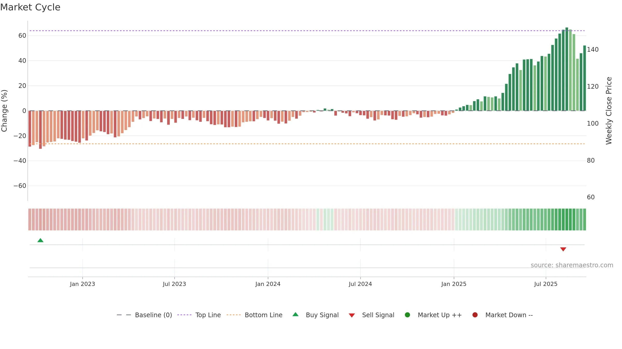Click the orange dotted Bottom Line legend swatch
The width and height of the screenshot is (622, 349).
[234, 315]
